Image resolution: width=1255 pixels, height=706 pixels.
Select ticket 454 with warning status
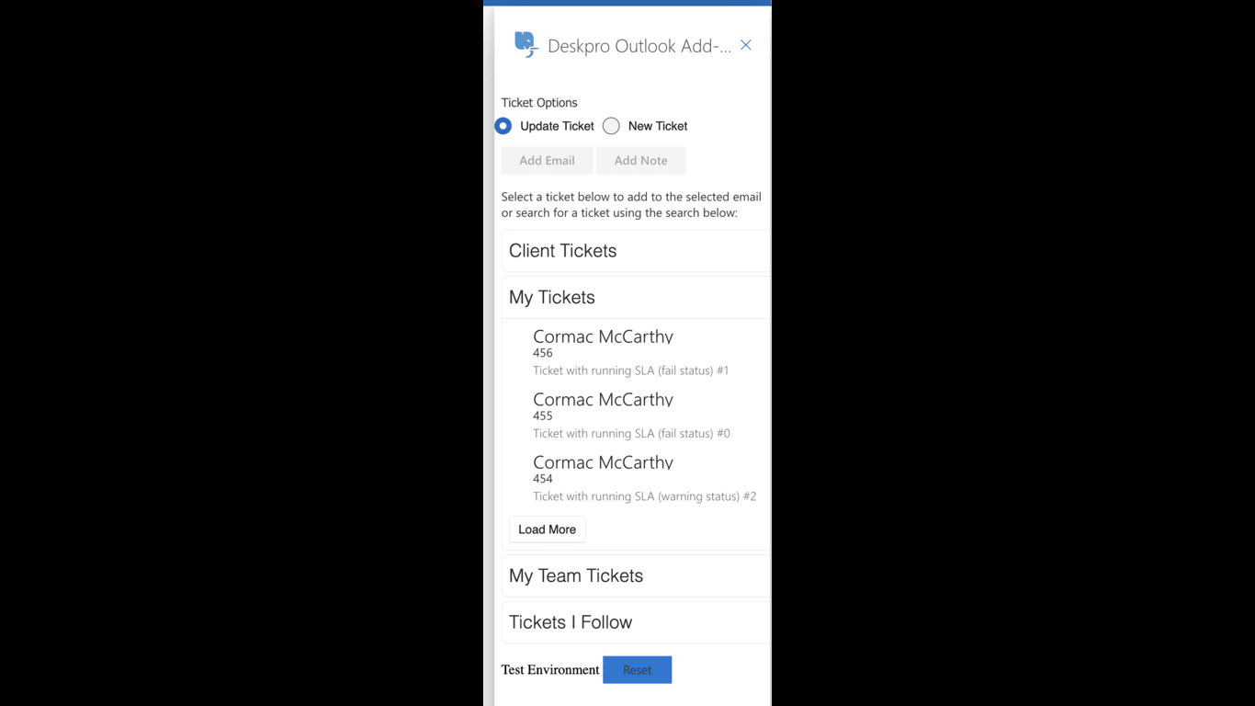(636, 478)
